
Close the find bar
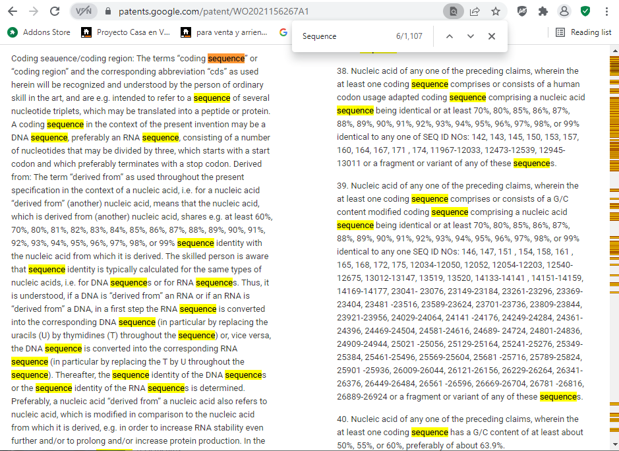point(492,36)
